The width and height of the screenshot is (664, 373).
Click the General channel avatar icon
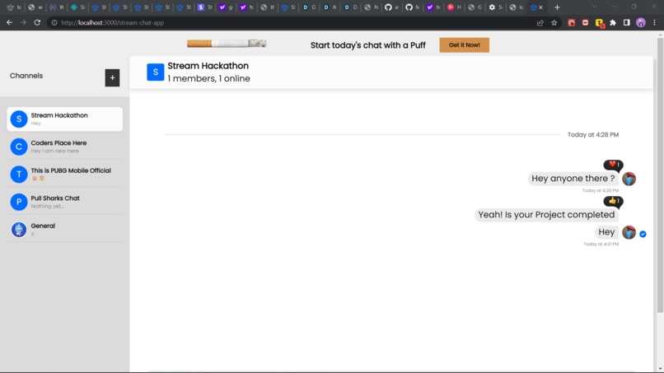19,230
